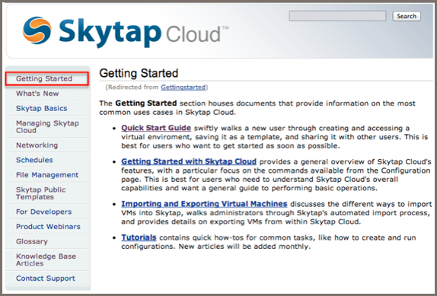Select File Management sidebar item
The height and width of the screenshot is (296, 437).
click(x=47, y=174)
